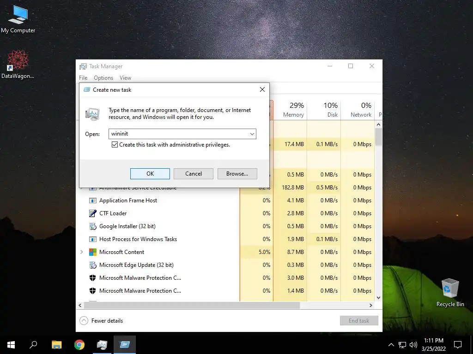Image resolution: width=473 pixels, height=354 pixels.
Task: Select Google Installer (32 bit) row
Action: pos(225,226)
